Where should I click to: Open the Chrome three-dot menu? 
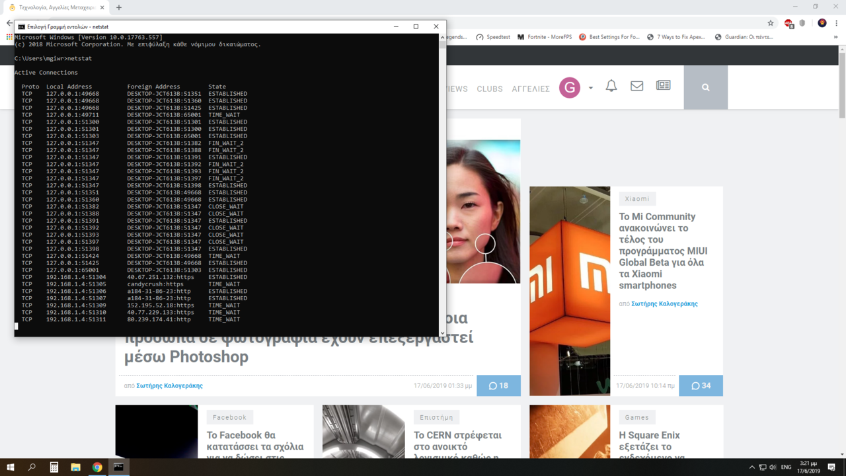pyautogui.click(x=837, y=23)
